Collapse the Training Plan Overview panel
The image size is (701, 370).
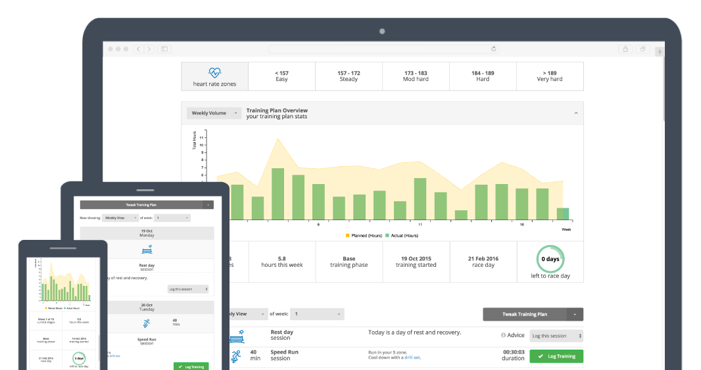[x=576, y=113]
